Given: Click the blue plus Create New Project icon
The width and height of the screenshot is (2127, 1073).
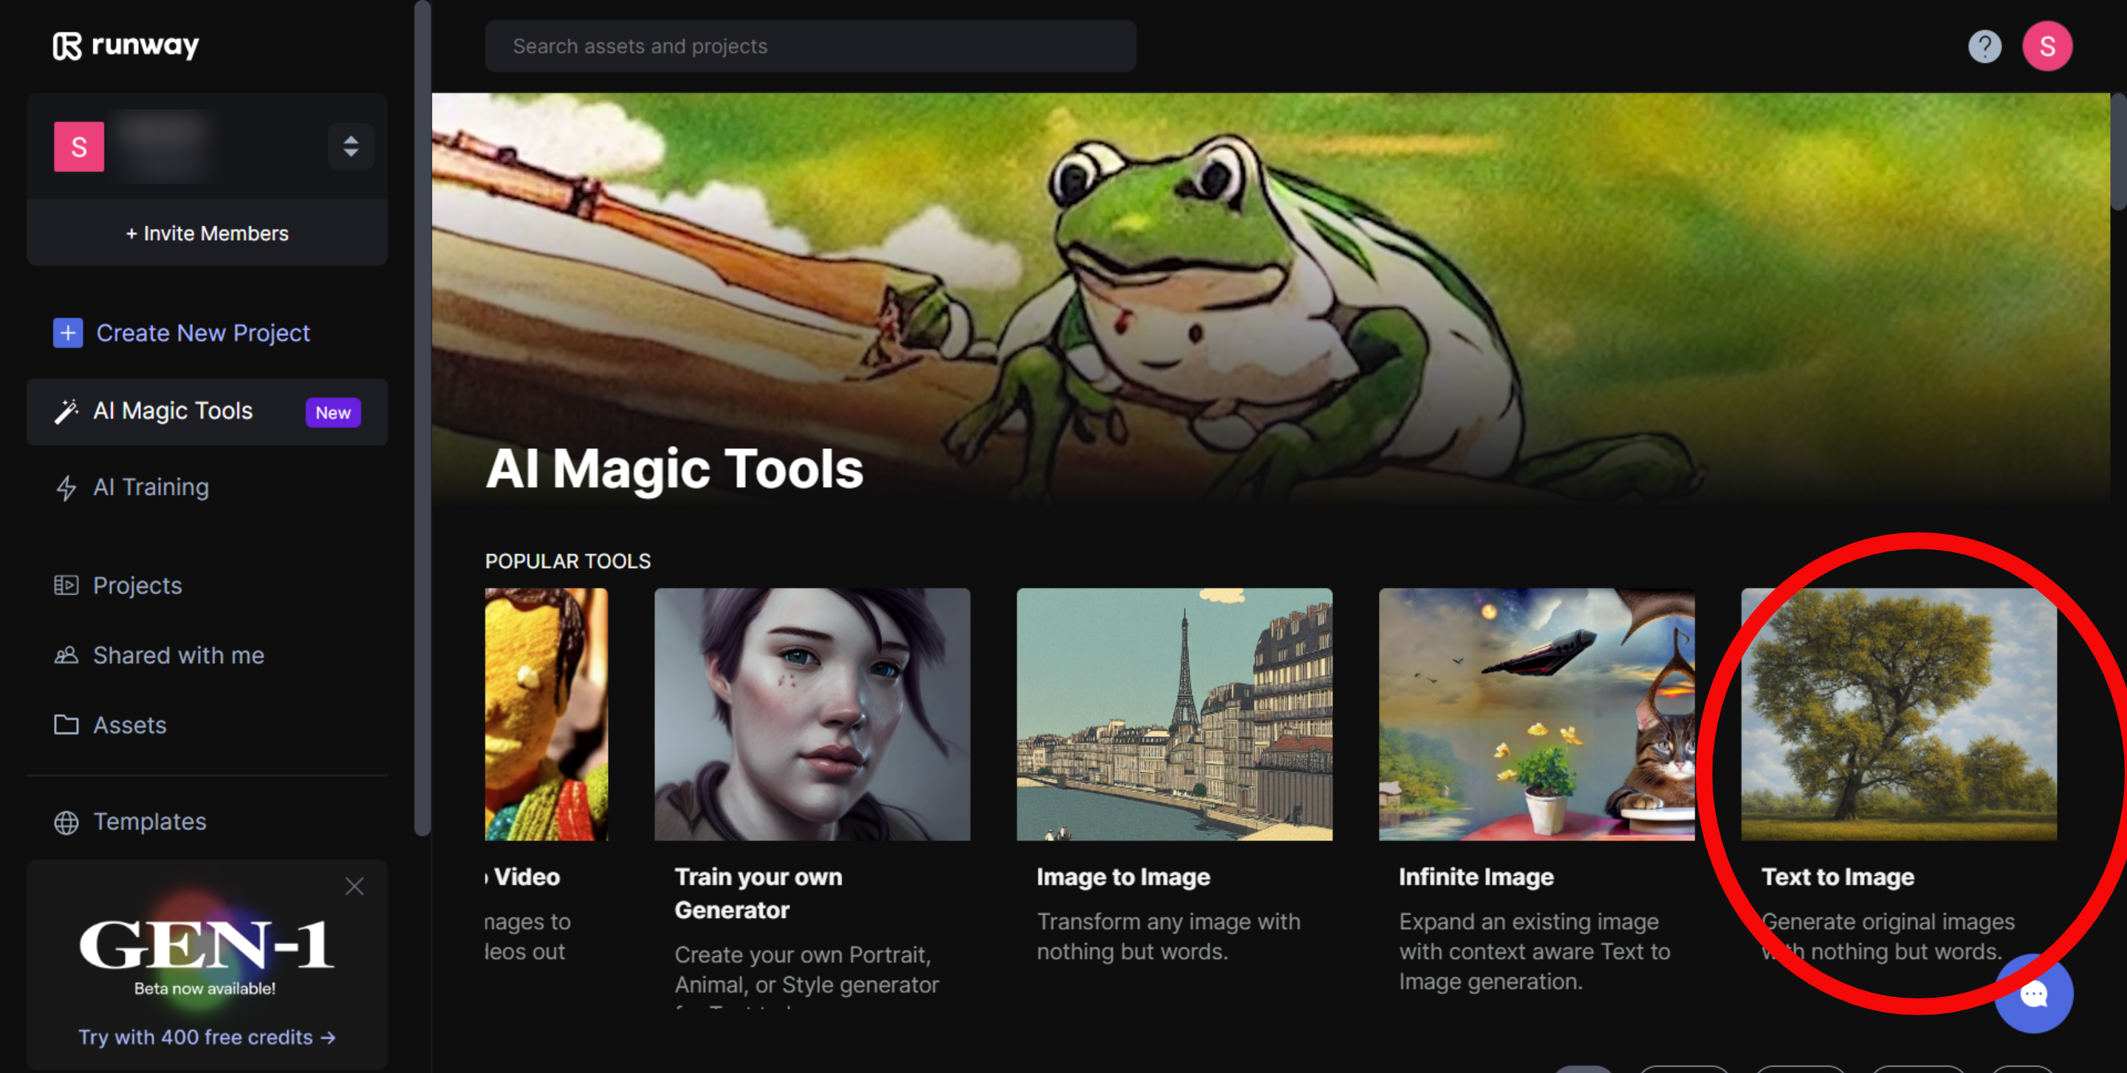Looking at the screenshot, I should point(68,332).
